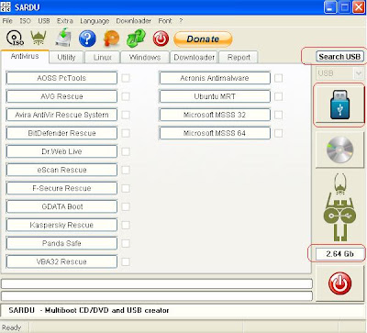
Task: Tick the AOSS PcTools checkbox
Action: [x=126, y=78]
